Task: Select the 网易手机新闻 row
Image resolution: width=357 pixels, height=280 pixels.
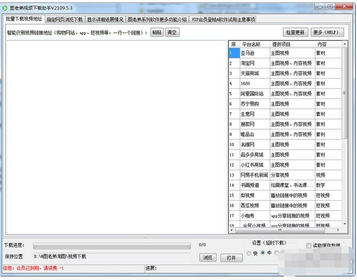Action: (x=285, y=175)
